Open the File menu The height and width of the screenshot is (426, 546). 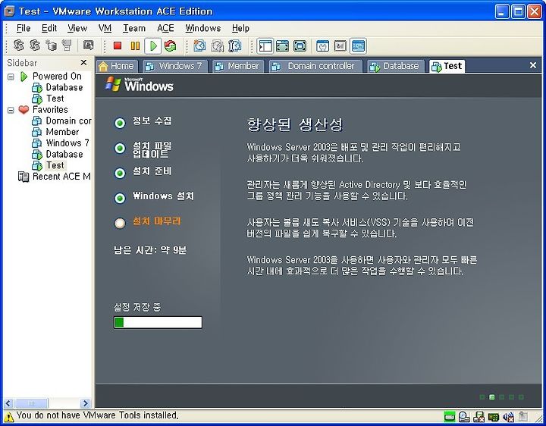point(24,28)
